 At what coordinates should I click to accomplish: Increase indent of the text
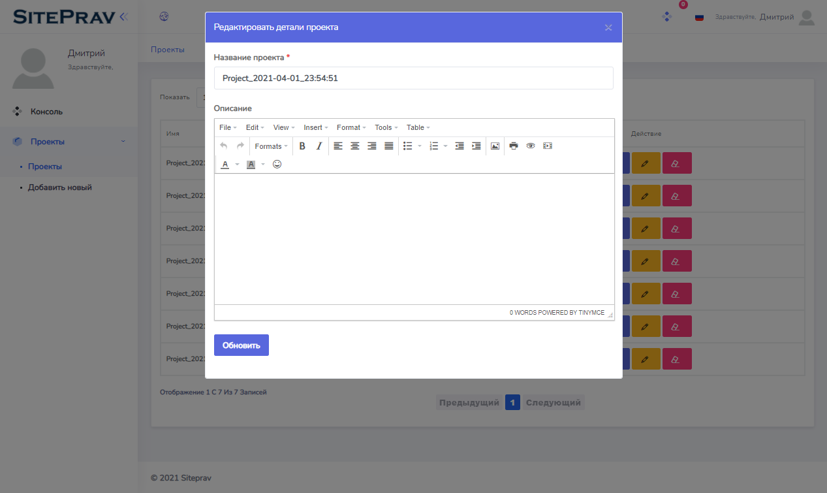point(476,146)
